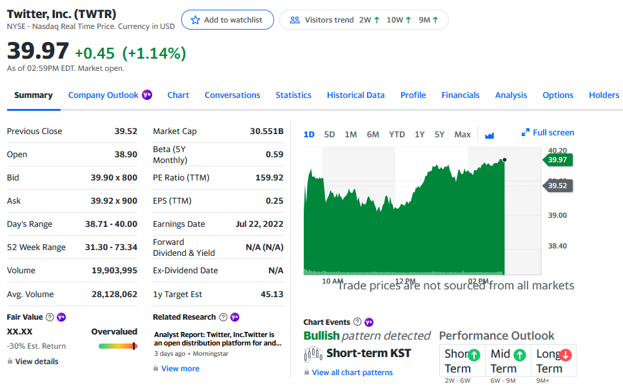Click the lock icon beside View details
Screen dimensions: 623x388
[x=10, y=361]
